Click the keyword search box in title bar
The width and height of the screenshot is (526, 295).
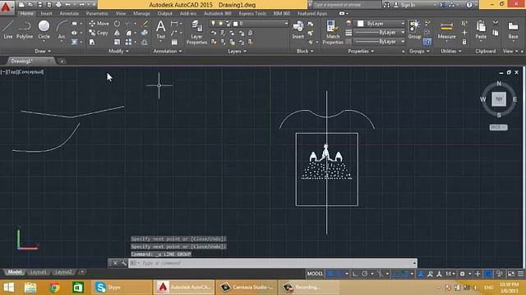click(x=347, y=5)
